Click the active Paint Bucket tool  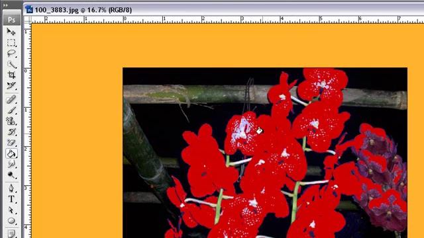point(11,153)
